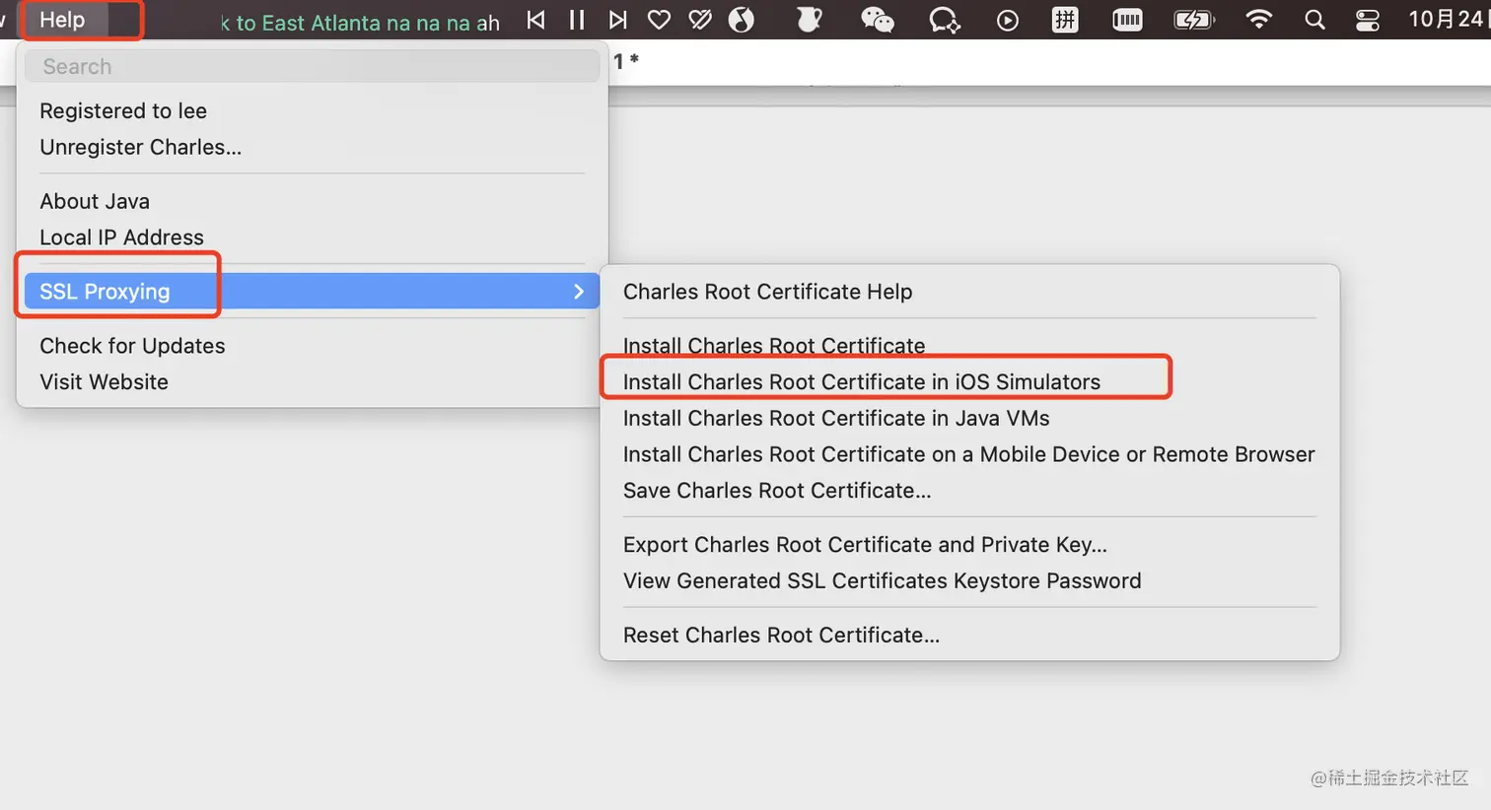The width and height of the screenshot is (1491, 810).
Task: Open Wi-Fi status menu
Action: tap(1258, 20)
